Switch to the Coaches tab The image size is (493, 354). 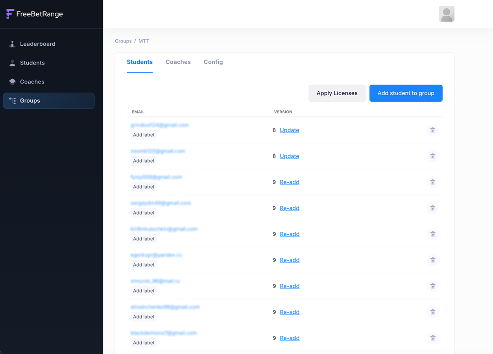(178, 62)
